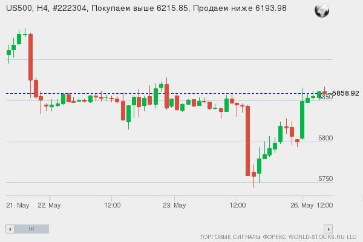The image size is (363, 242).
Task: Click the 5750 price axis label
Action: [325, 178]
